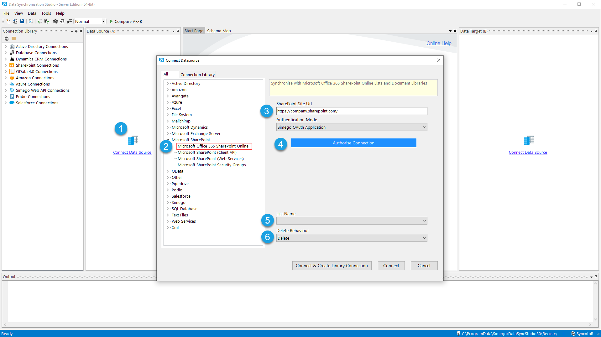Expand Amazon Connections in the Connection Library
Screen dimensions: 601x337
pyautogui.click(x=6, y=78)
